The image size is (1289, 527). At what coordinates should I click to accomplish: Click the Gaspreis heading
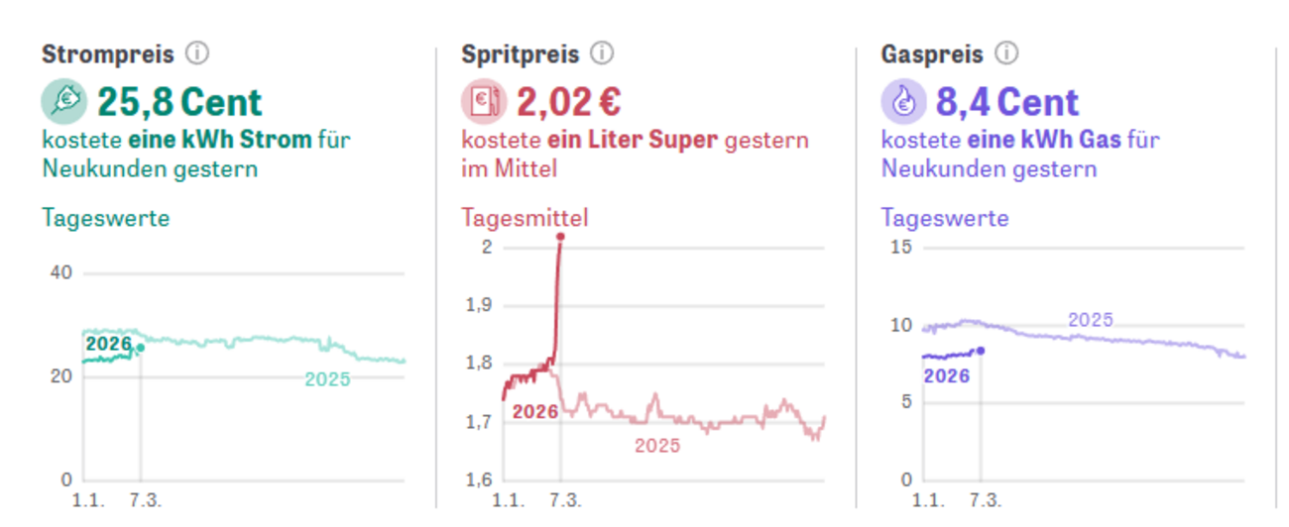(x=932, y=53)
